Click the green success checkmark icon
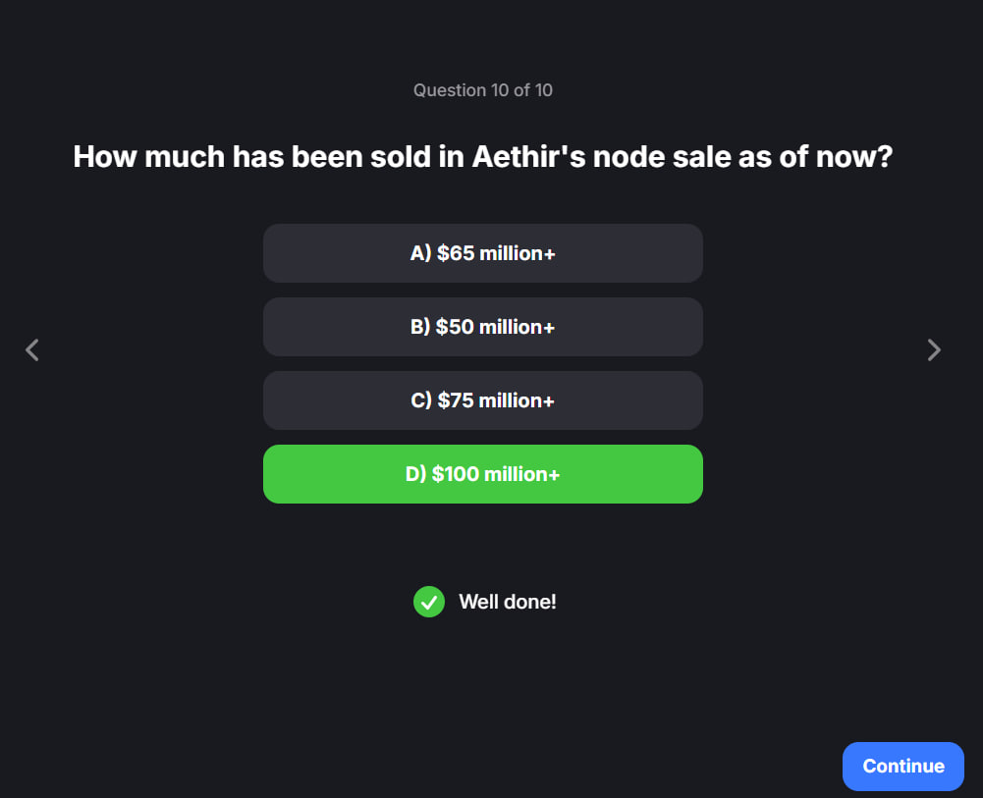Viewport: 983px width, 798px height. [x=429, y=602]
